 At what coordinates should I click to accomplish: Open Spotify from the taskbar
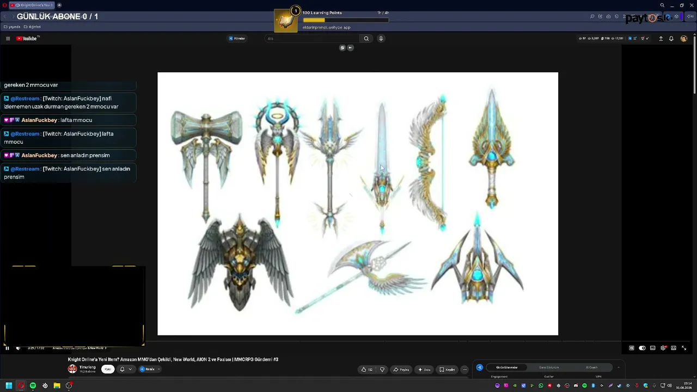pos(33,385)
